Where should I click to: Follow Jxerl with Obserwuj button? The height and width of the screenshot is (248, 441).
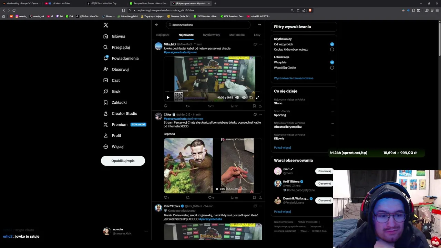324,171
